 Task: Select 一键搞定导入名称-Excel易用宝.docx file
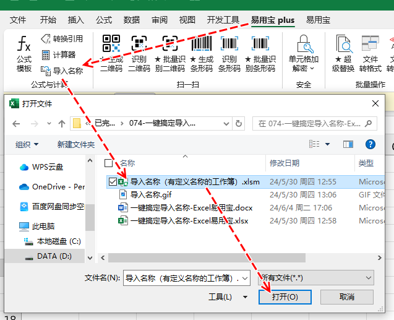(186, 208)
